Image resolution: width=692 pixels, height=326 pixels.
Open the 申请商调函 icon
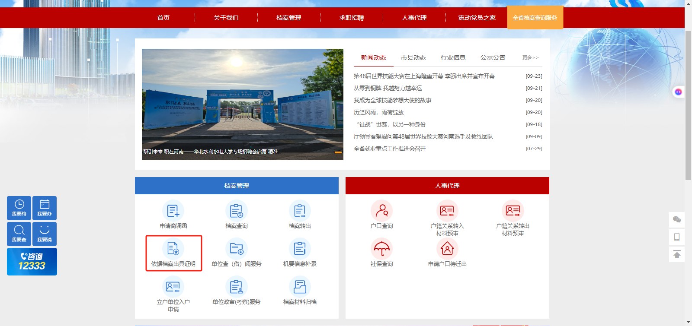tap(173, 211)
